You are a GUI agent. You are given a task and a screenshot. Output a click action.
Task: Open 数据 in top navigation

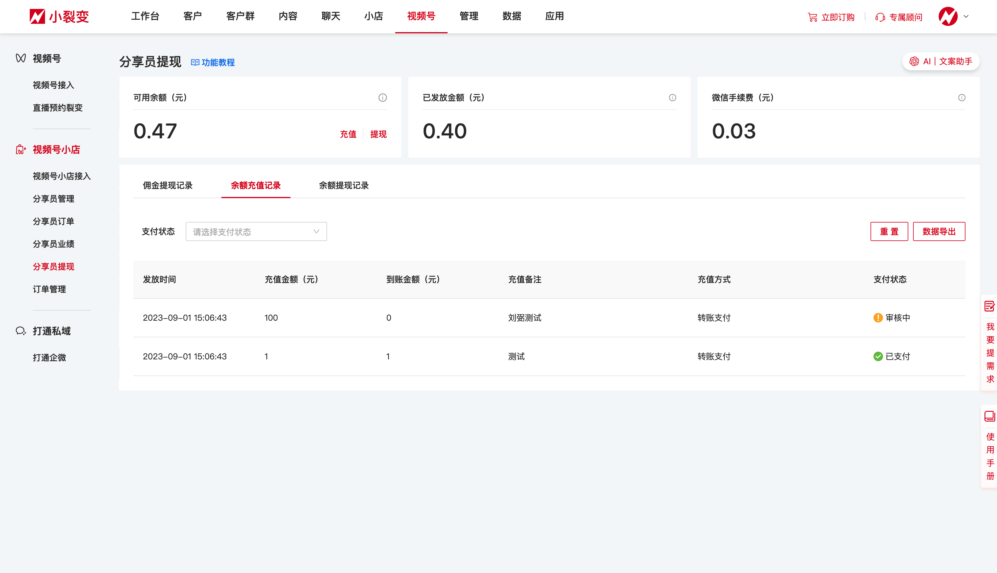[512, 16]
